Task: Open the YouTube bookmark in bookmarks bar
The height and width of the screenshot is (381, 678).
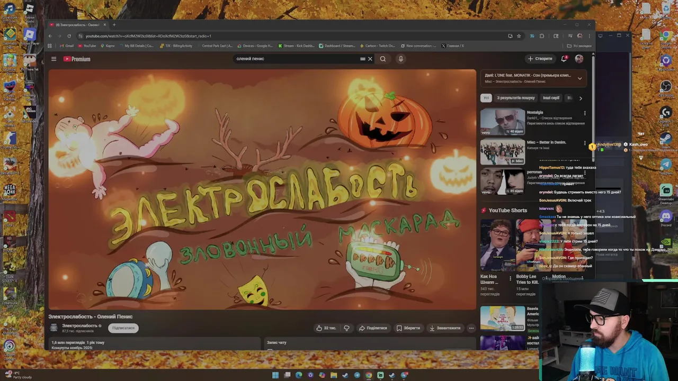Action: click(87, 46)
